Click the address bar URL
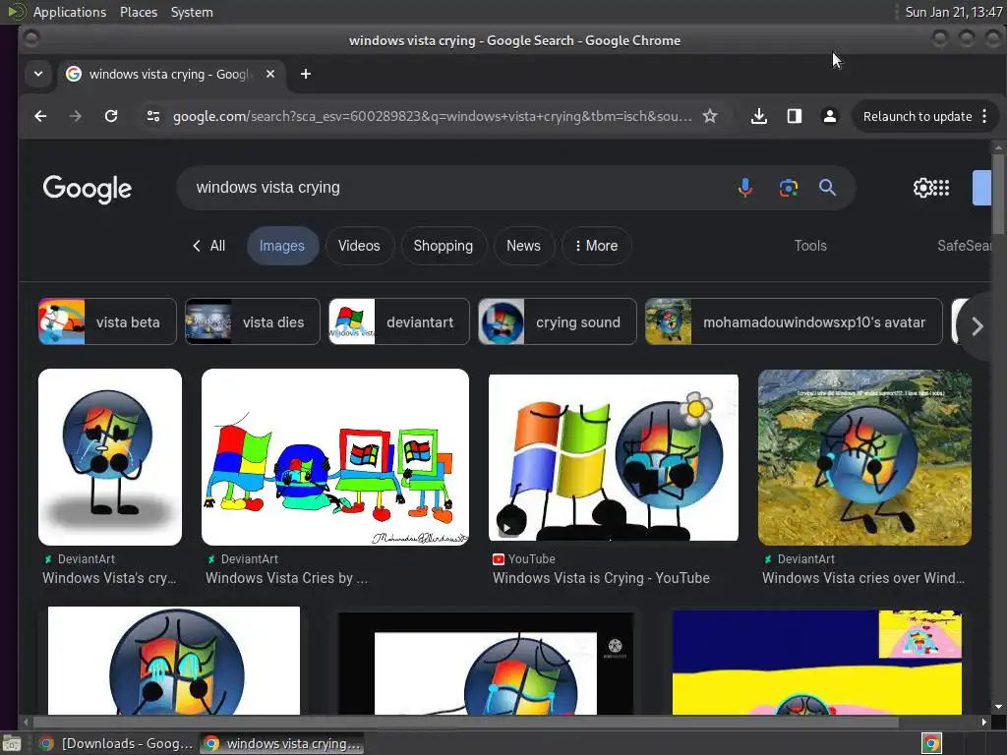Viewport: 1007px width, 755px height. pos(433,116)
